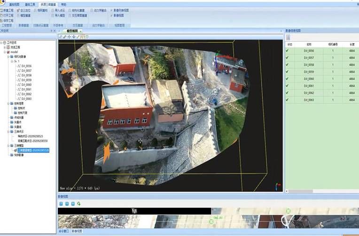This screenshot has height=236, width=359.
Task: Open the 帮助 help tab
Action: (64, 4)
